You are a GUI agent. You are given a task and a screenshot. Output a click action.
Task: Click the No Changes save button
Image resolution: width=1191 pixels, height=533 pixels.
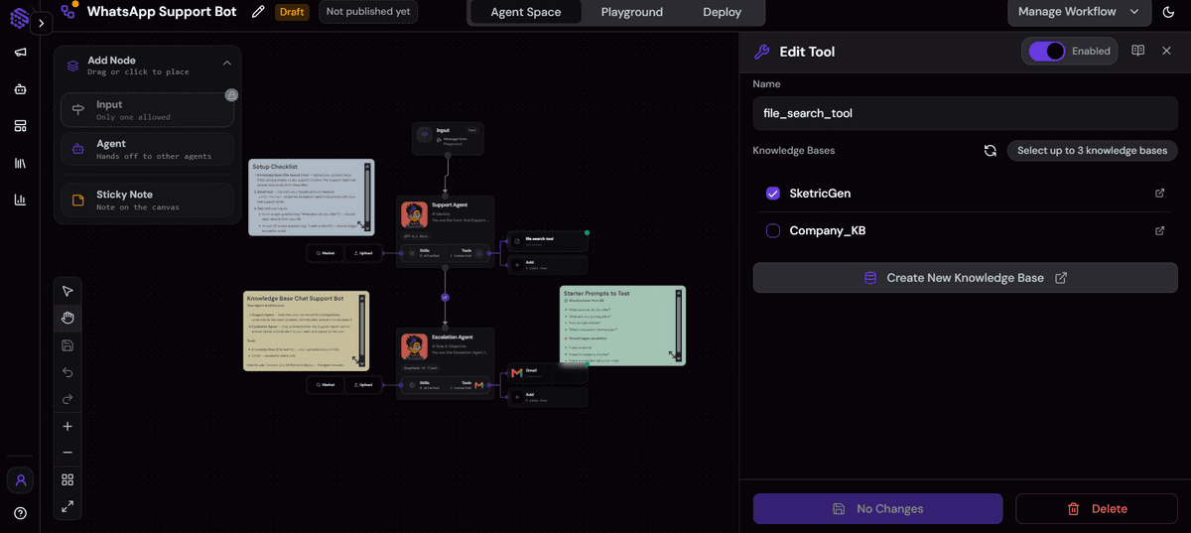click(877, 508)
